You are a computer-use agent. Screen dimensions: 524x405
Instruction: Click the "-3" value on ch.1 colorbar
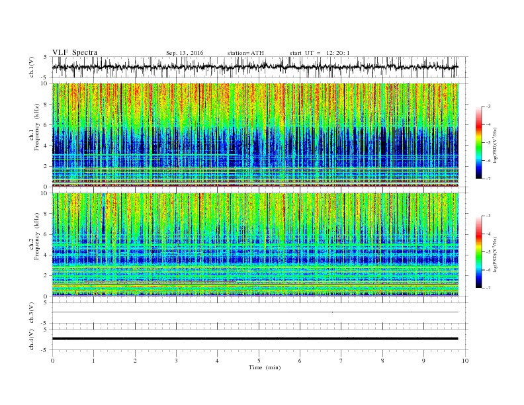(x=488, y=107)
